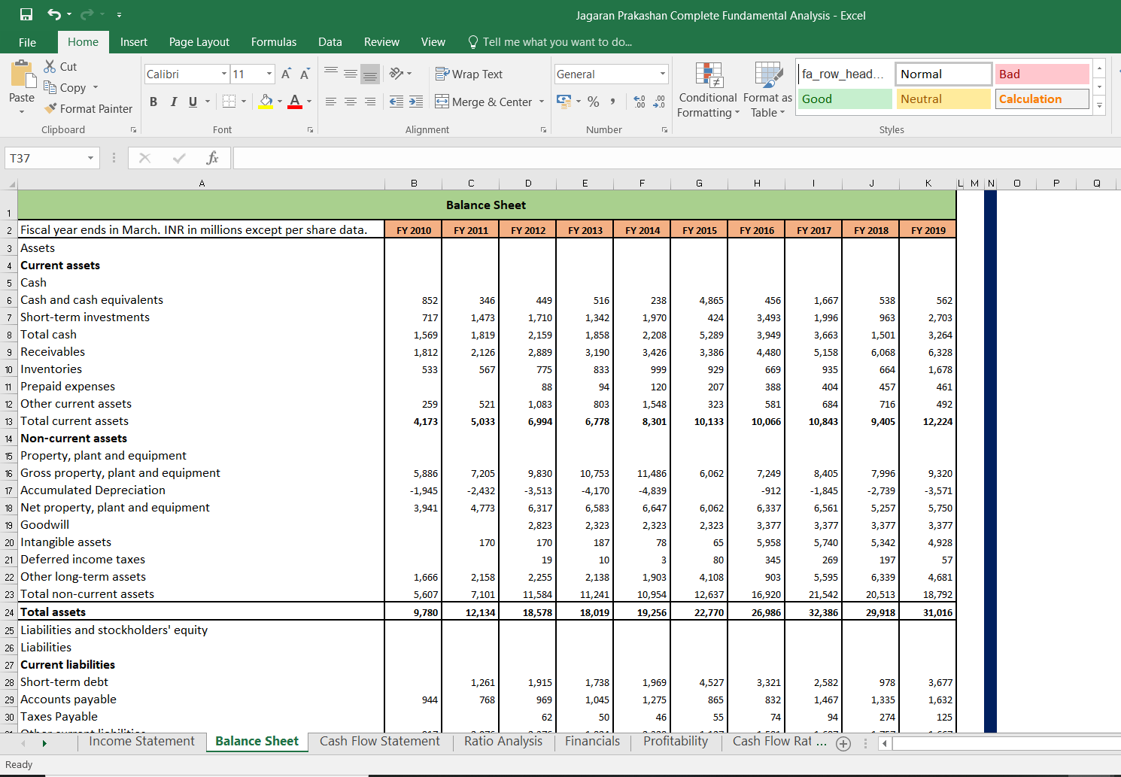The width and height of the screenshot is (1121, 777).
Task: Click the Copy icon
Action: pyautogui.click(x=50, y=87)
